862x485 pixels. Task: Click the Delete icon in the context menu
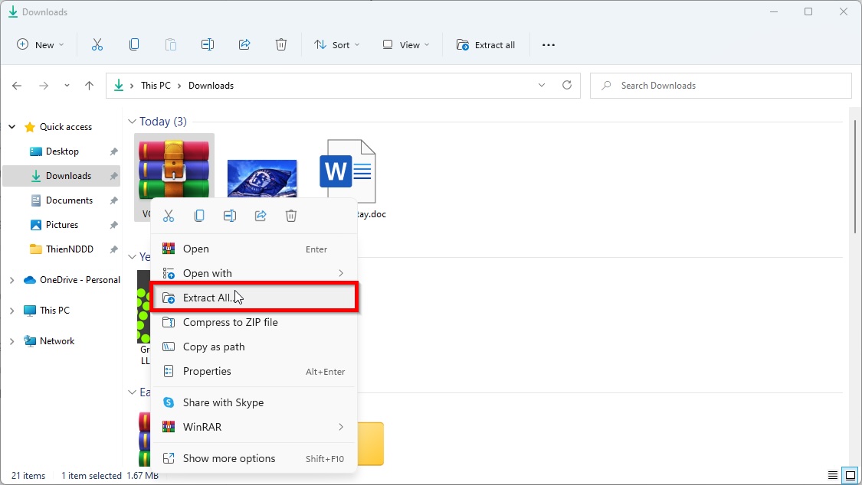(x=291, y=216)
